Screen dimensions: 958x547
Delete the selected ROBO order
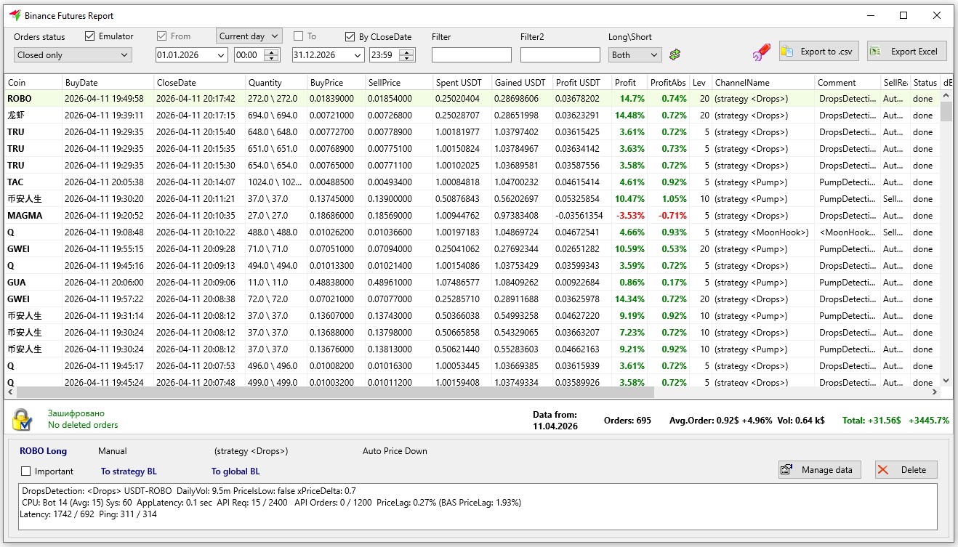pyautogui.click(x=906, y=470)
